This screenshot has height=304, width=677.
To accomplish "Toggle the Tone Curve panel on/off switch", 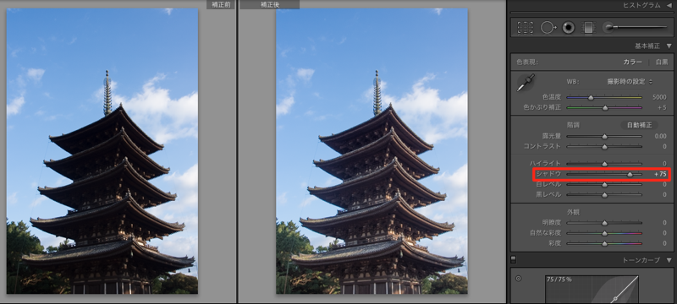I will tap(513, 259).
